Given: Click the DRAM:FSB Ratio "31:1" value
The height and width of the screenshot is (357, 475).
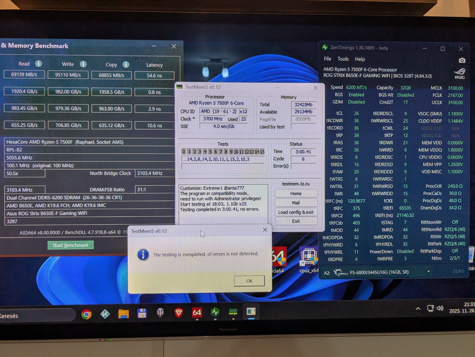Looking at the screenshot, I should [x=155, y=189].
